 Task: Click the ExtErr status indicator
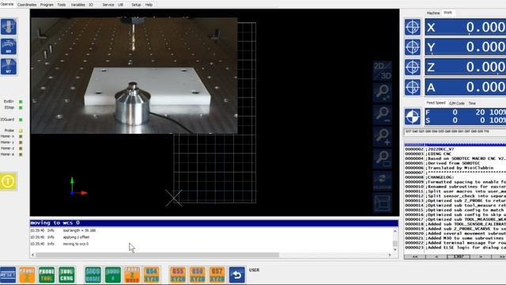click(21, 101)
